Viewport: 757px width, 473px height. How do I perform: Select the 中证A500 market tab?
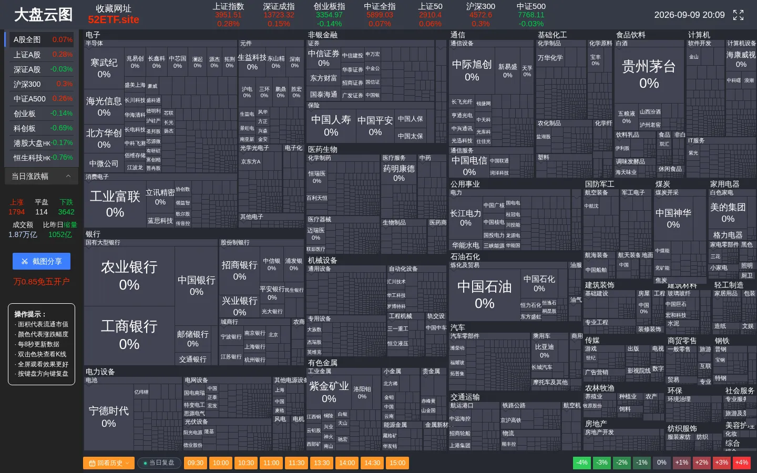(x=42, y=98)
